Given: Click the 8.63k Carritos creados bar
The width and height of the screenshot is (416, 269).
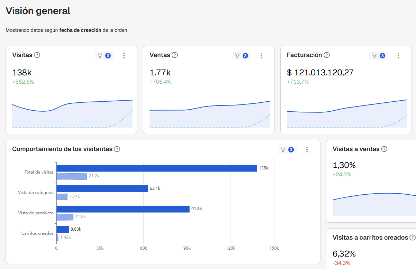Looking at the screenshot, I should pyautogui.click(x=63, y=229).
